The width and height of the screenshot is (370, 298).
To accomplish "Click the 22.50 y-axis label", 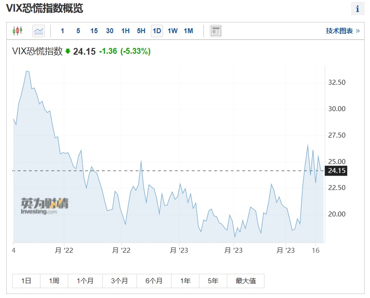I will pyautogui.click(x=337, y=188).
